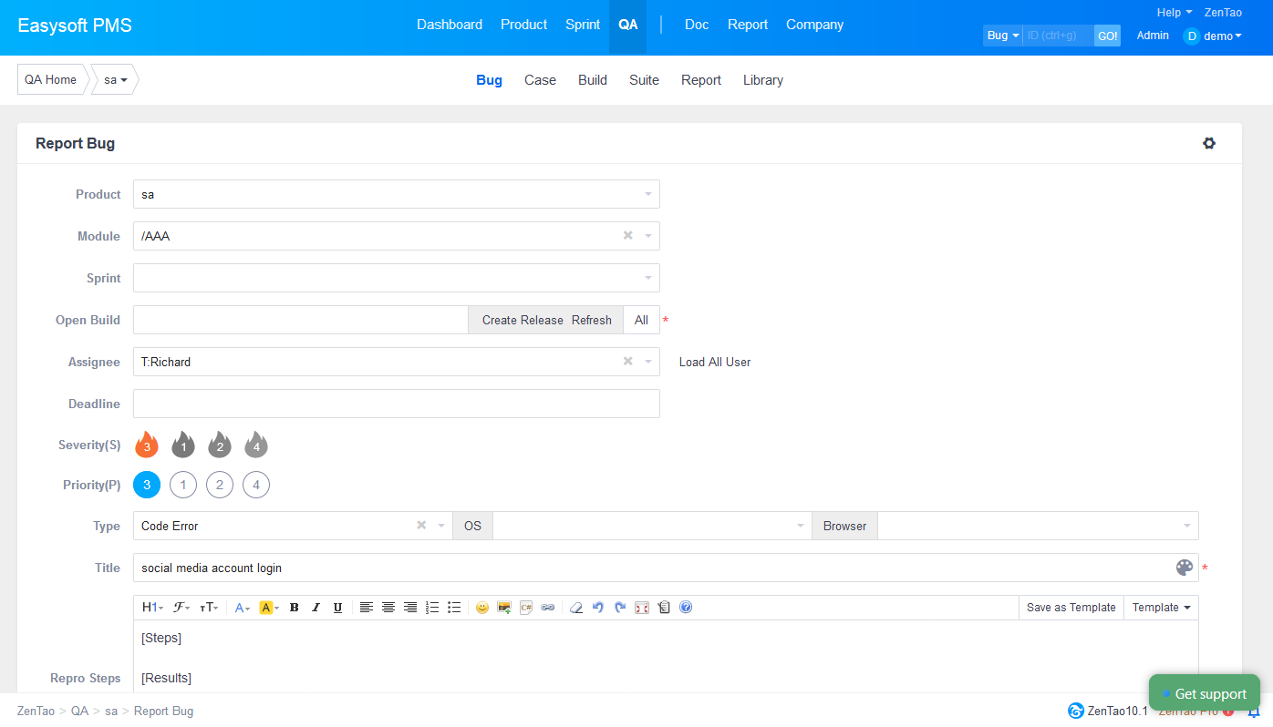Insert a bulleted list
This screenshot has height=727, width=1273.
[x=454, y=608]
